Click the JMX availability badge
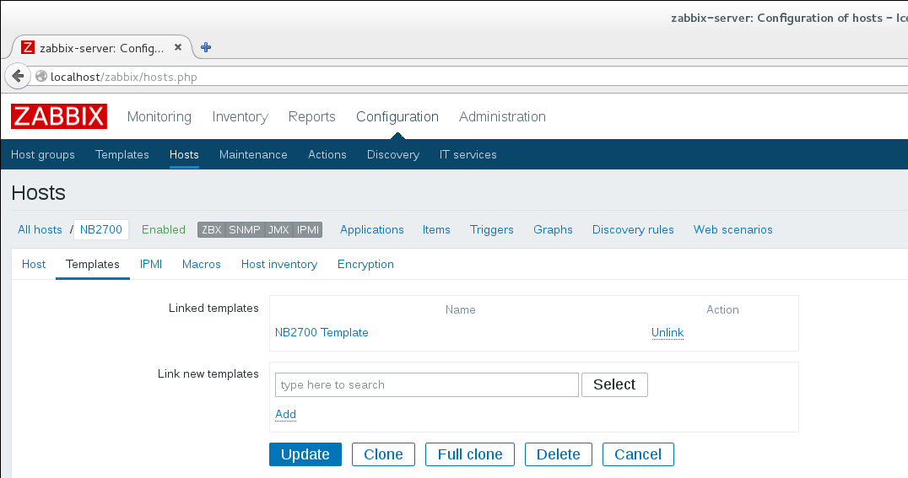This screenshot has width=908, height=478. coord(278,230)
